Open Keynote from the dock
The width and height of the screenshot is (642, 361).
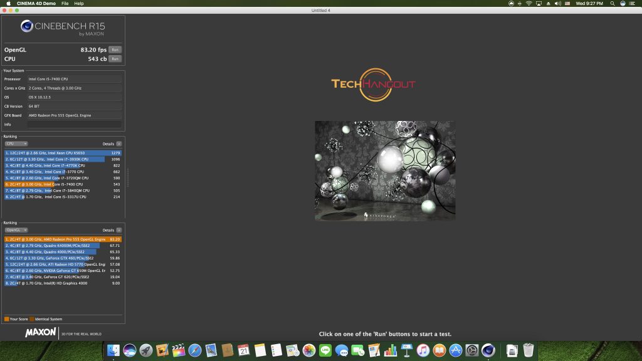(x=406, y=350)
